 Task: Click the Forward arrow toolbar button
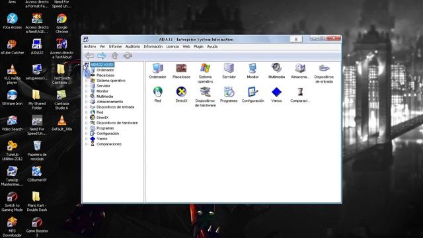(102, 56)
